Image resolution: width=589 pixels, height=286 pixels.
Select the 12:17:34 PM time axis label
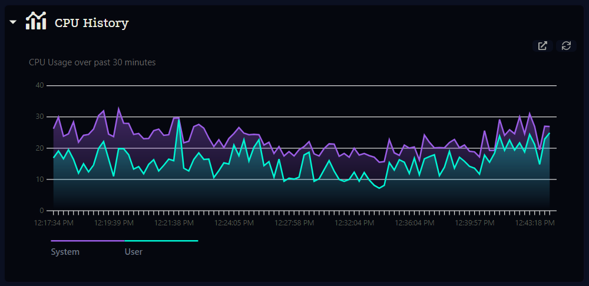[54, 223]
